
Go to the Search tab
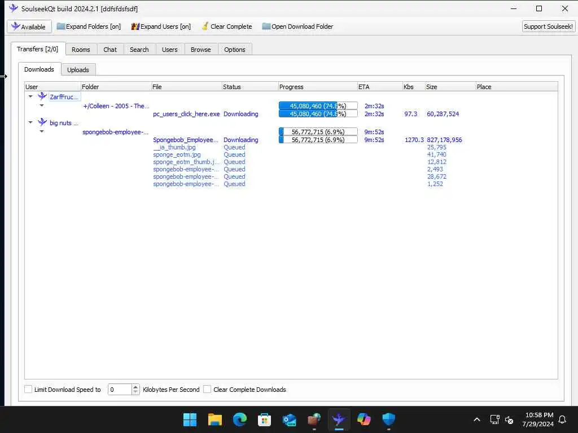coord(139,50)
